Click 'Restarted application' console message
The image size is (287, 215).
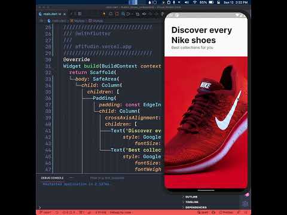coord(76,184)
